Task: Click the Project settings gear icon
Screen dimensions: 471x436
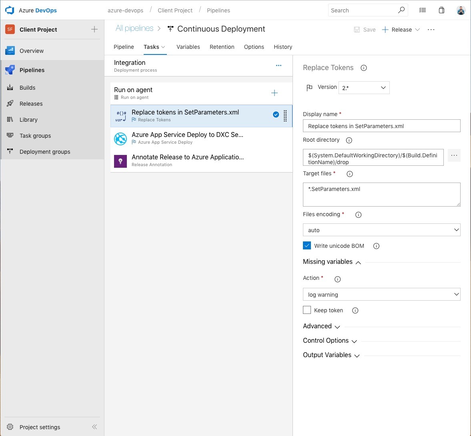Action: point(10,427)
